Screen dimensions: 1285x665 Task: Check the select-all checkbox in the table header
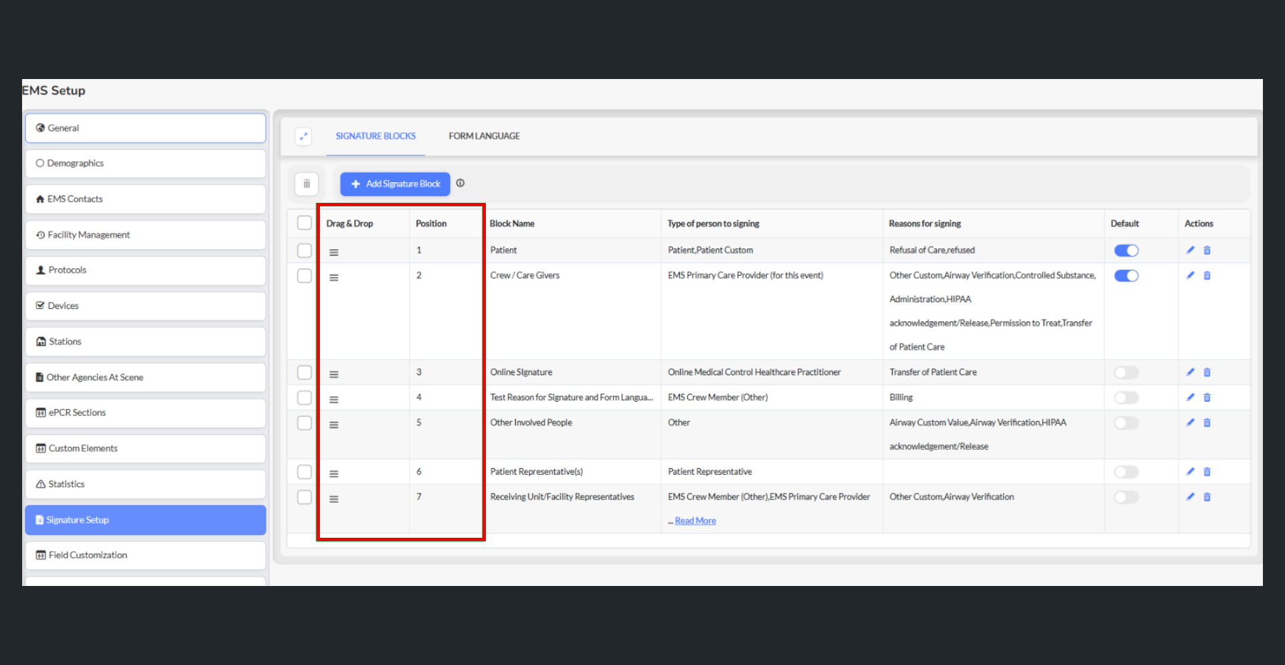point(305,223)
